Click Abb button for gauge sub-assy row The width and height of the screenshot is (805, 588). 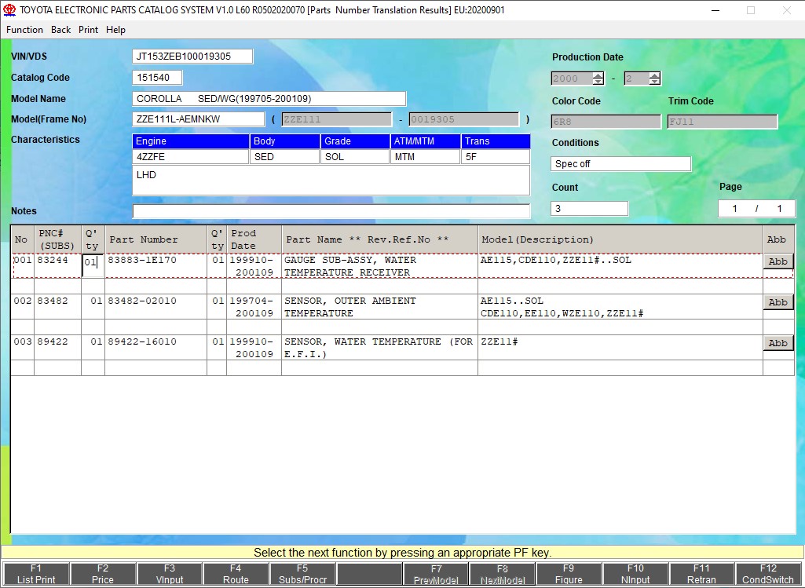[x=778, y=261]
